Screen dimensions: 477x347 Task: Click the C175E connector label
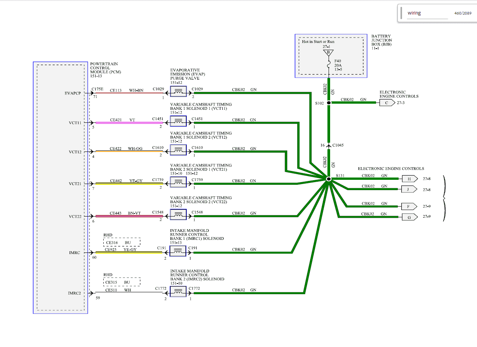point(98,89)
